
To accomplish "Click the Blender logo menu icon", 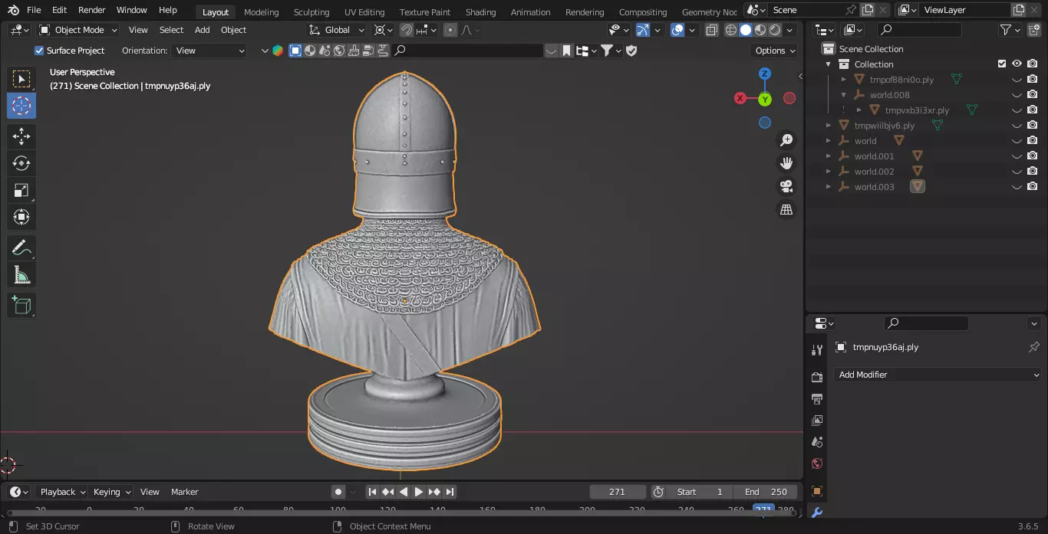I will [x=13, y=10].
